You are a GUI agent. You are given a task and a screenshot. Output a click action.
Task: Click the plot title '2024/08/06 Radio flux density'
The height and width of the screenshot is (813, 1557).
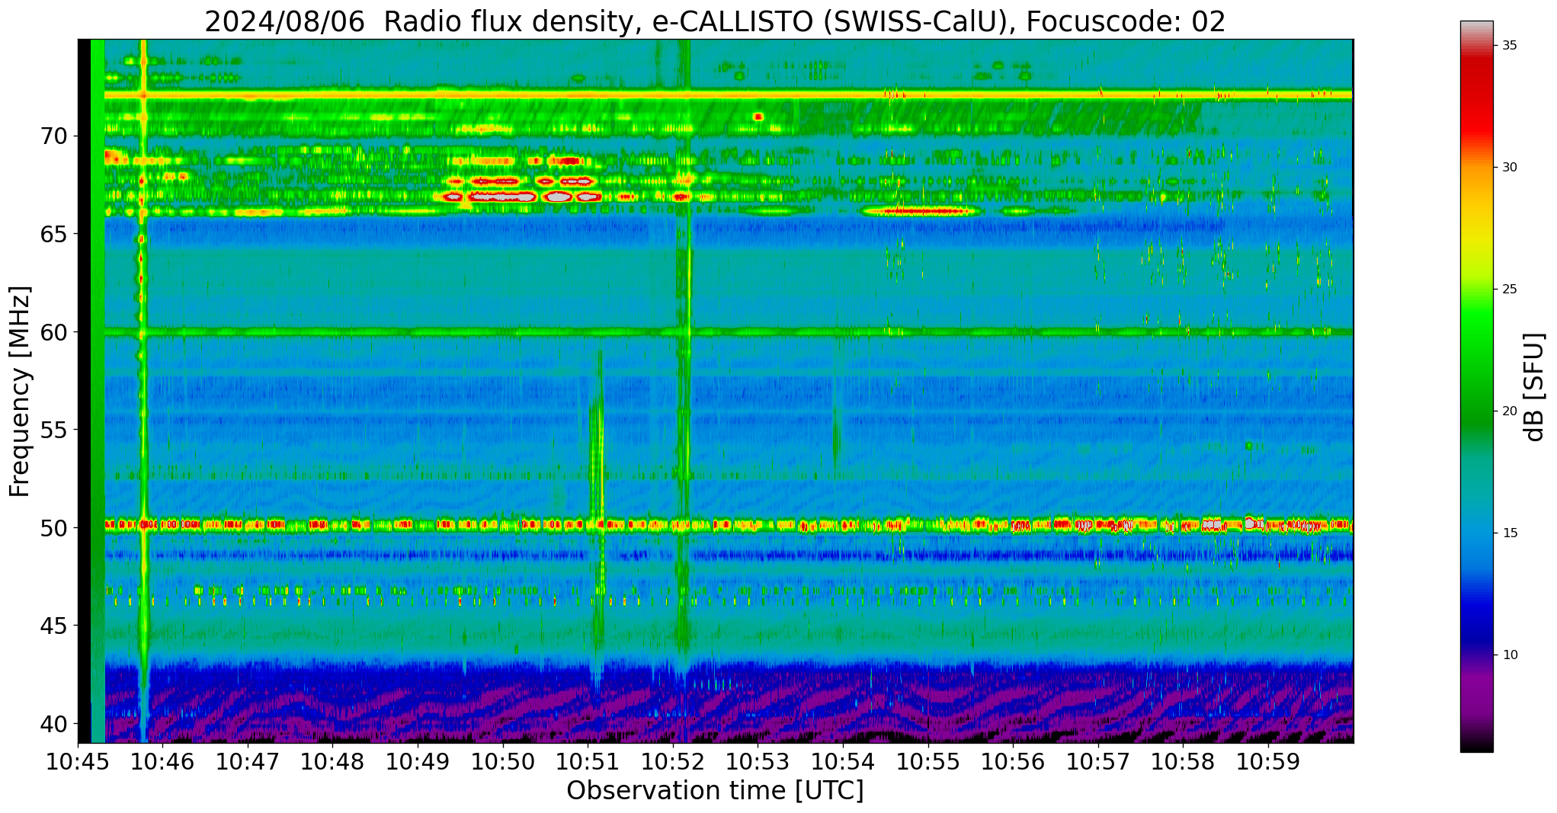(421, 21)
